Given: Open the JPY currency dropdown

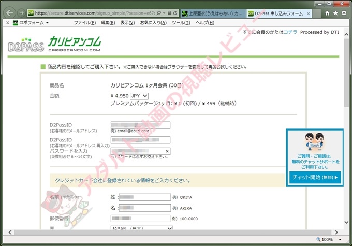Looking at the screenshot, I should [139, 96].
